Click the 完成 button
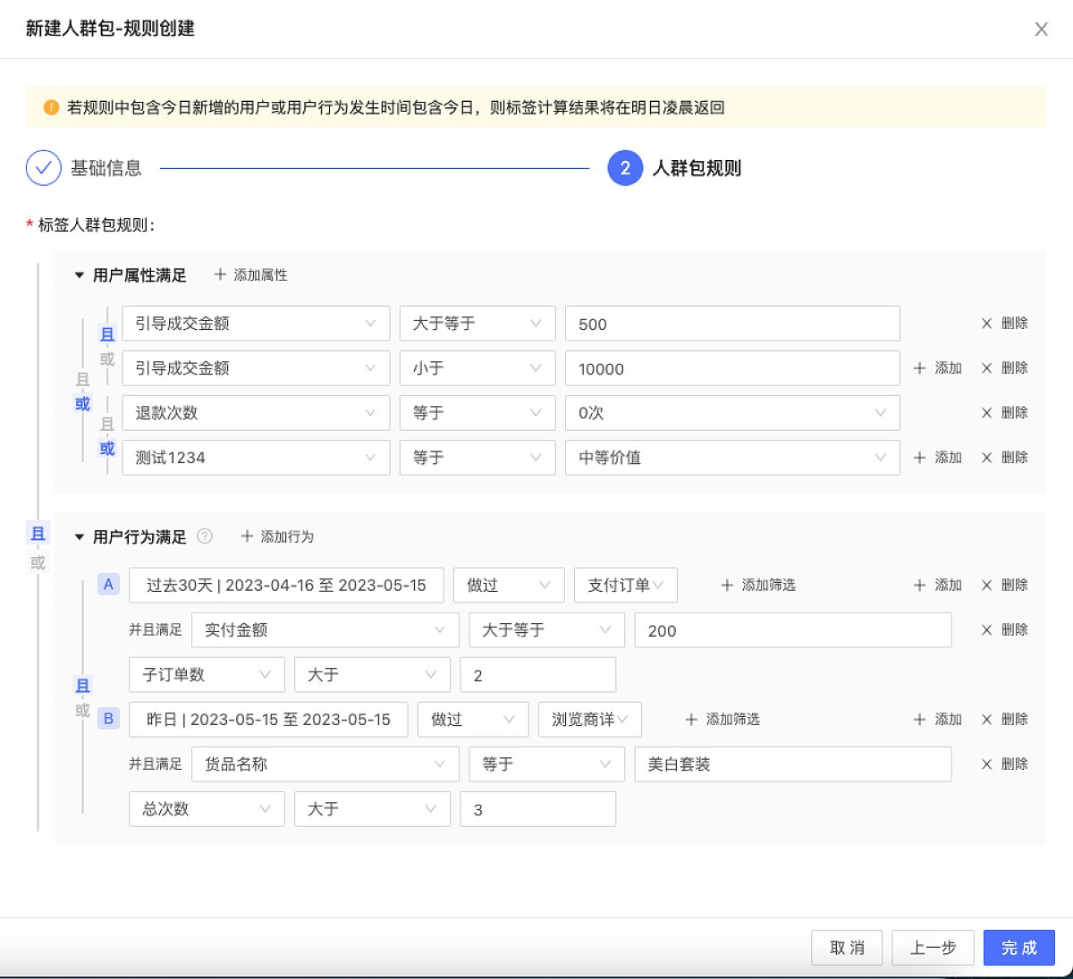The height and width of the screenshot is (979, 1073). point(1019,948)
